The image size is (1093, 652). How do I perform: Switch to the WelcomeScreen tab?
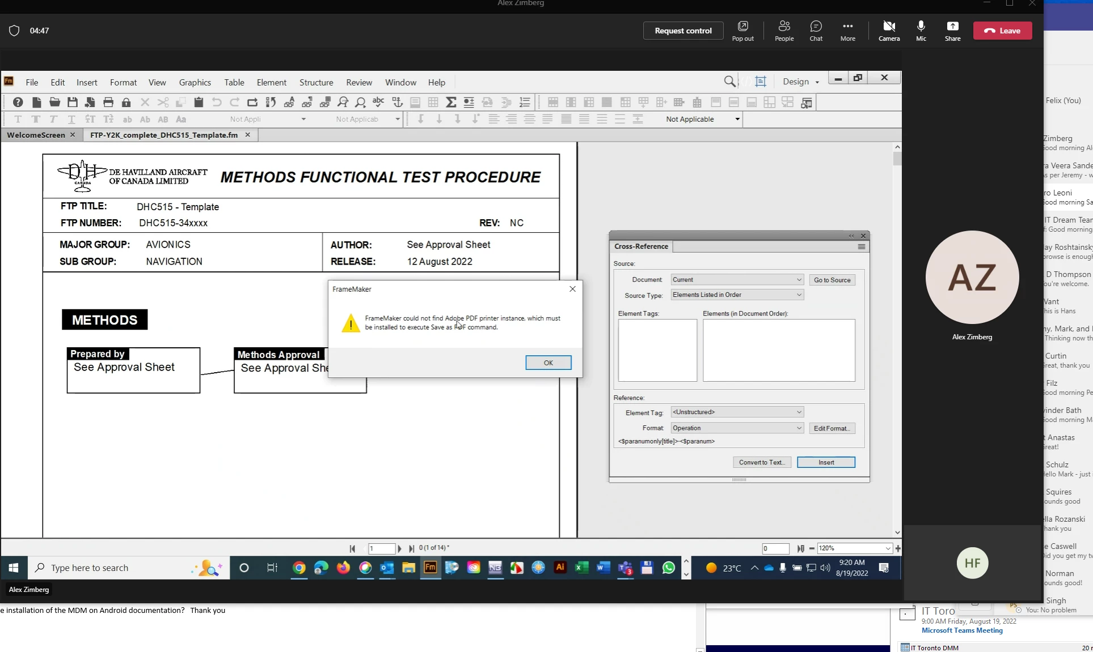(36, 135)
